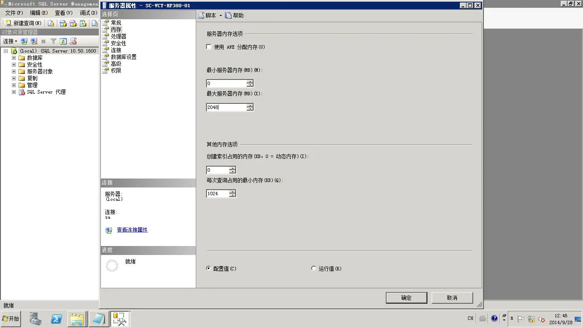The image size is (583, 328).
Task: Select the 配置值 radio button
Action: point(209,269)
